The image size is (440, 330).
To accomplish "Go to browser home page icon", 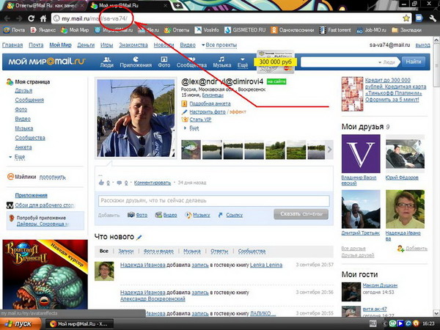I will point(43,18).
